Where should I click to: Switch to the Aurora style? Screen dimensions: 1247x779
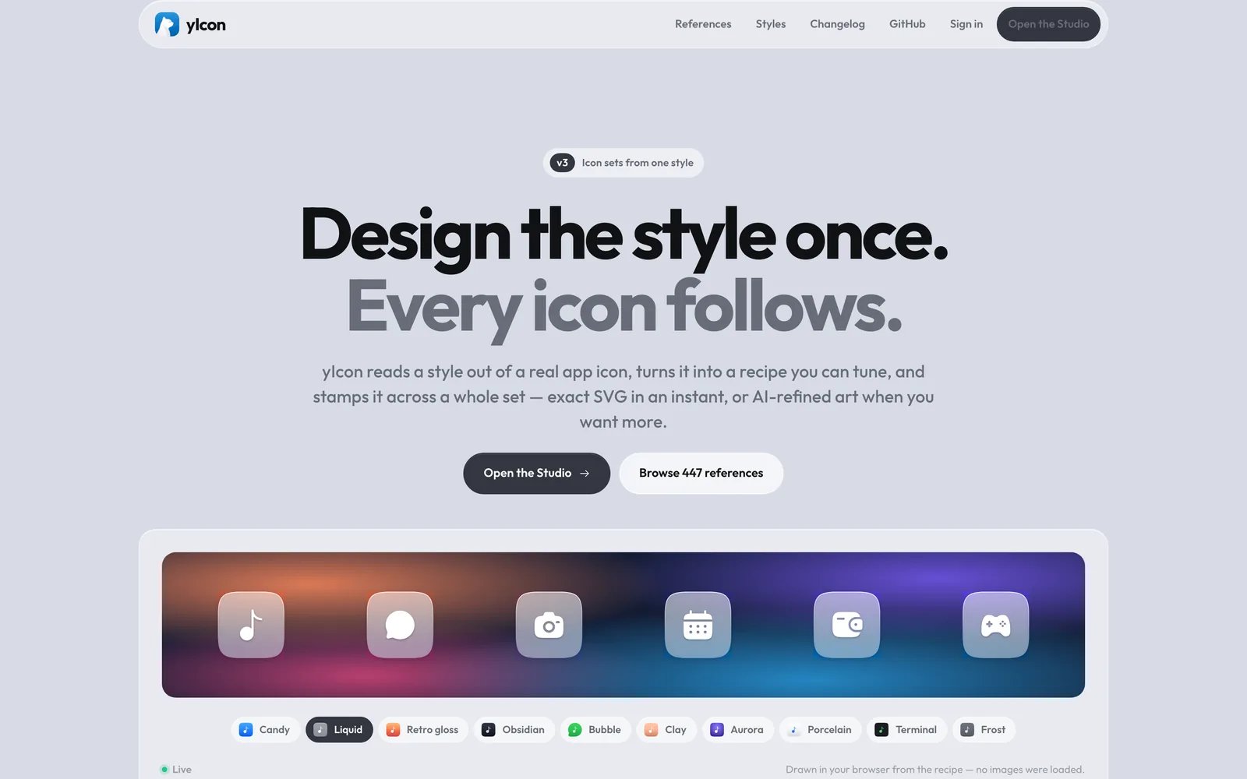[x=738, y=730]
